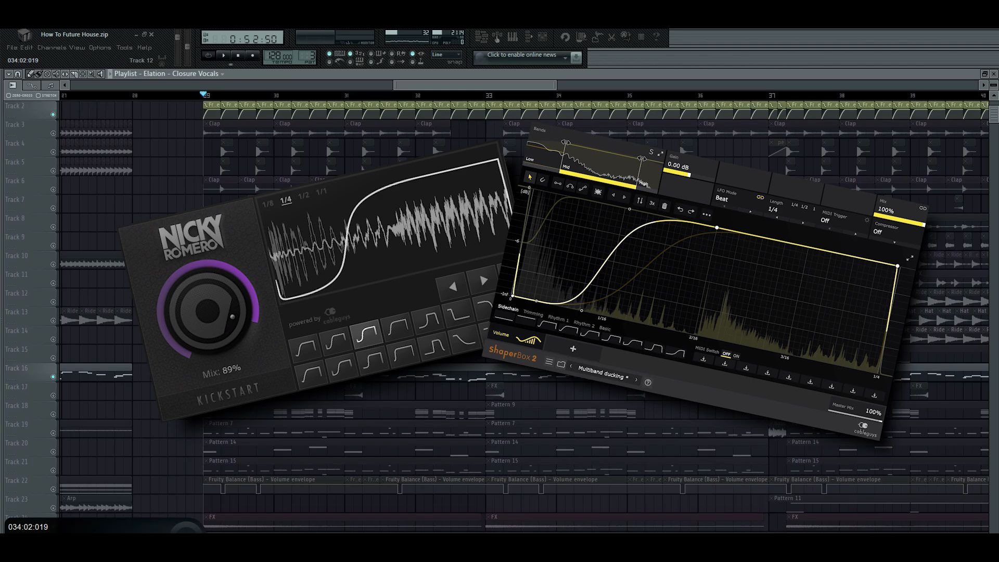Open the Tools menu
The image size is (999, 562).
click(124, 47)
